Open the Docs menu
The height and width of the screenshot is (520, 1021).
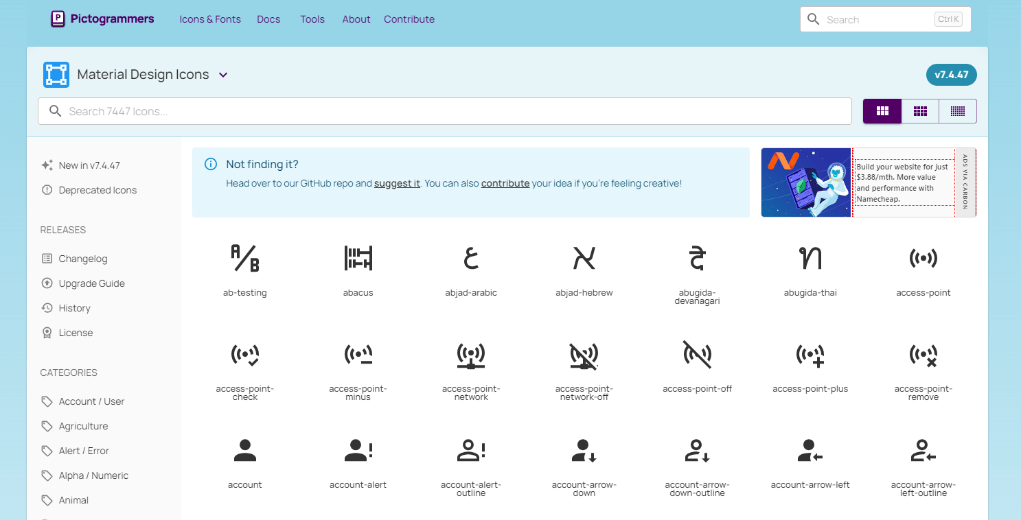click(268, 19)
